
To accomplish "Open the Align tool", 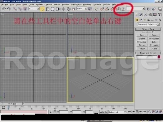I will pos(154,9).
